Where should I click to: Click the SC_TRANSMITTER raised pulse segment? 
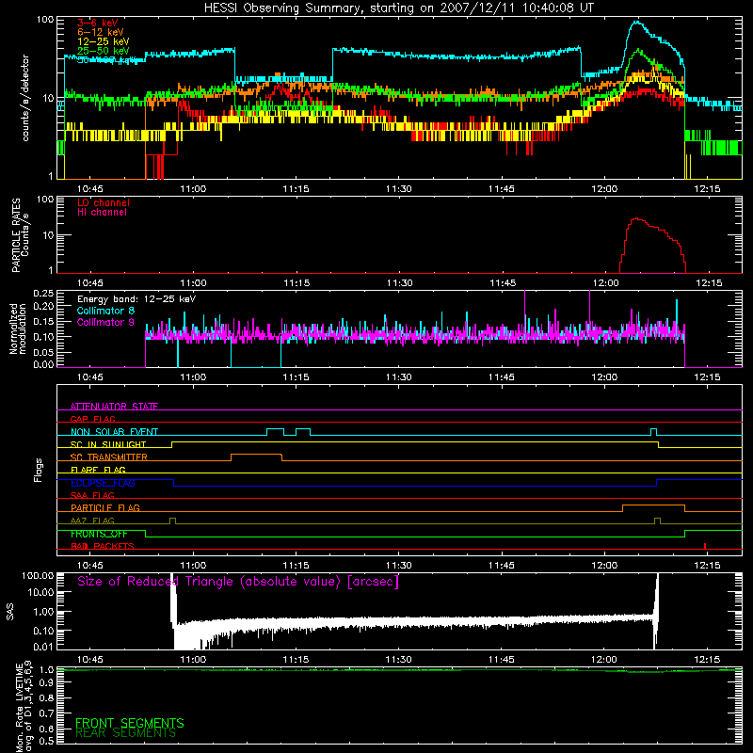256,455
